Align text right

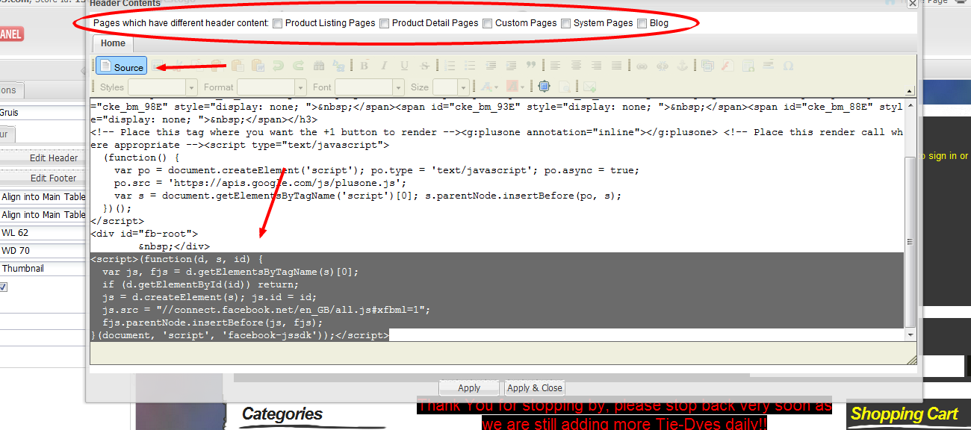click(x=596, y=66)
